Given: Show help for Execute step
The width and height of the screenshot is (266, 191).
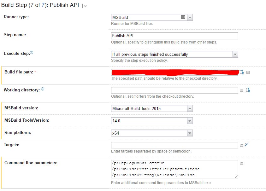Looking at the screenshot, I should (32, 53).
